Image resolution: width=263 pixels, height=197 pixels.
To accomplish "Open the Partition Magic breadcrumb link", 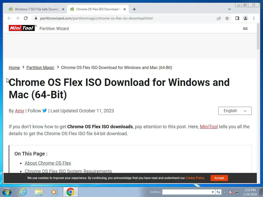I will (x=40, y=67).
